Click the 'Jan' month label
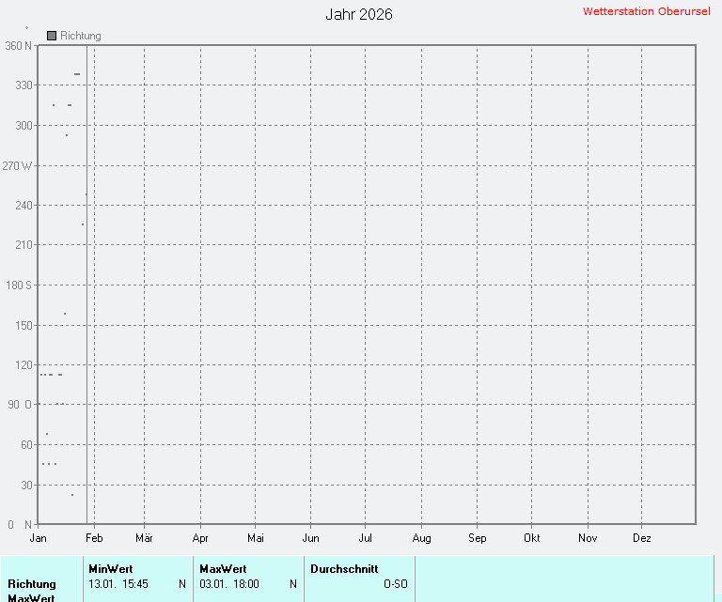Image resolution: width=722 pixels, height=602 pixels. (x=38, y=538)
